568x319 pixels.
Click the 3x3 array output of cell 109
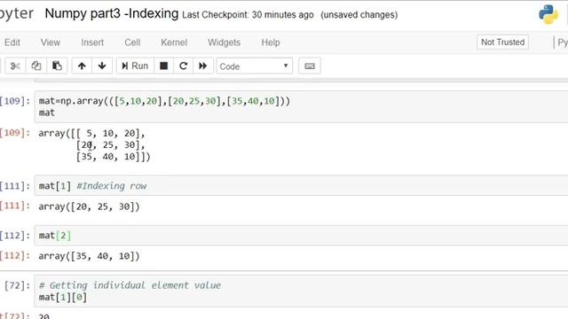coord(94,145)
